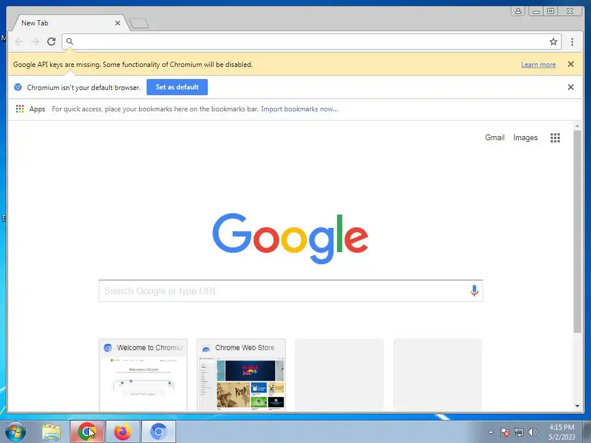Click the taskbar clock showing 4:15 PM

(562, 431)
